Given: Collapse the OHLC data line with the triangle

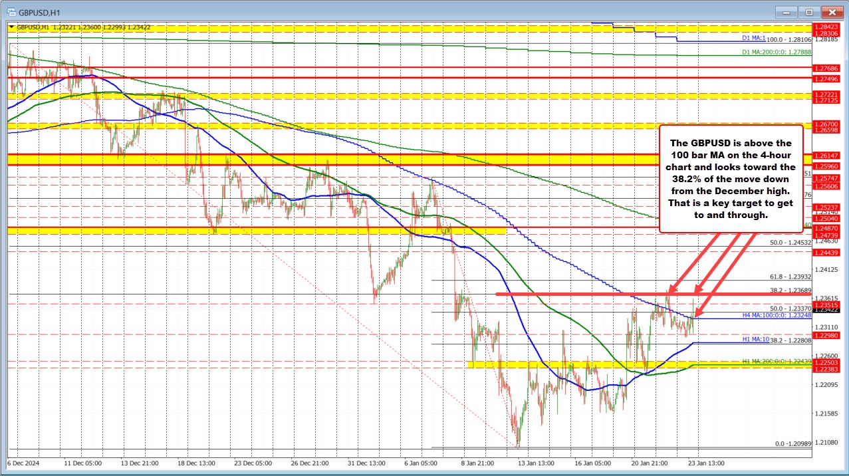Looking at the screenshot, I should point(11,27).
